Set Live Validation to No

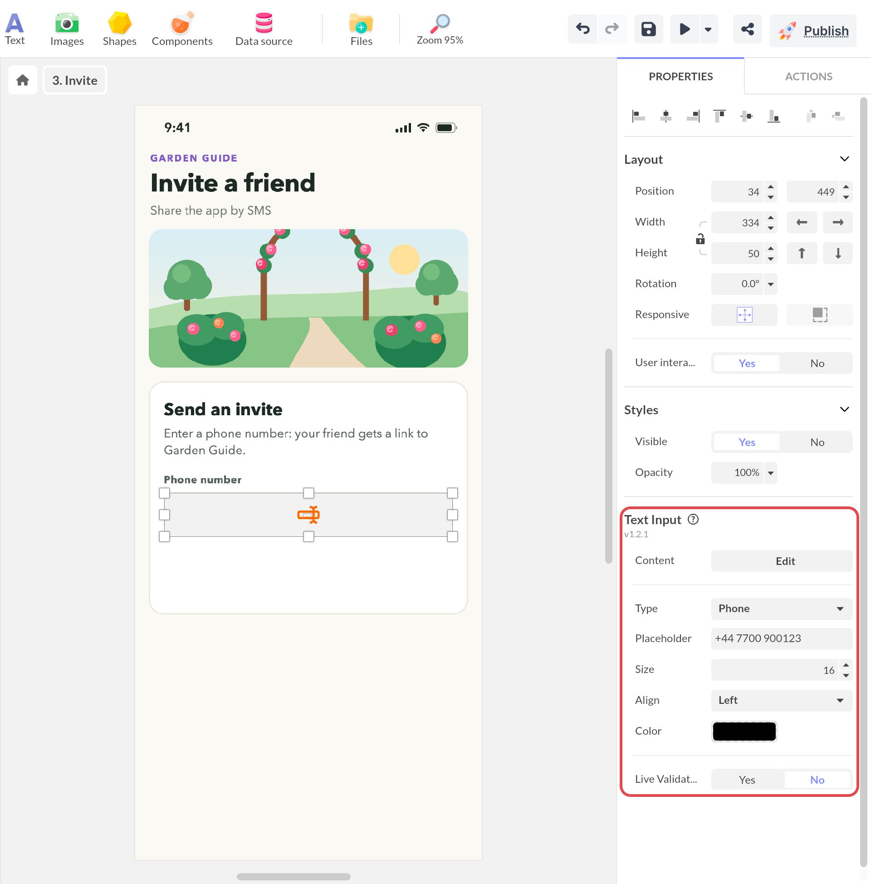(817, 779)
